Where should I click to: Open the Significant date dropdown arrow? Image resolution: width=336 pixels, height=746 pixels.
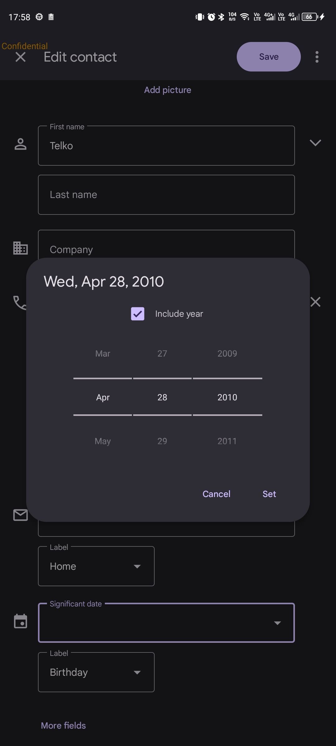(x=278, y=623)
